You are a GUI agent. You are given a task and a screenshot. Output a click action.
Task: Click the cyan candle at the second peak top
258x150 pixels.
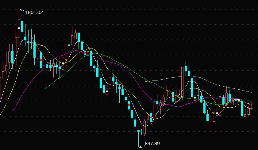[79, 37]
